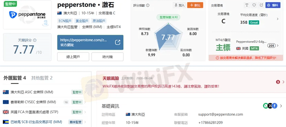The width and height of the screenshot is (286, 127).
Task: Click the Australia flag in the ASIC row
Action: point(6,92)
